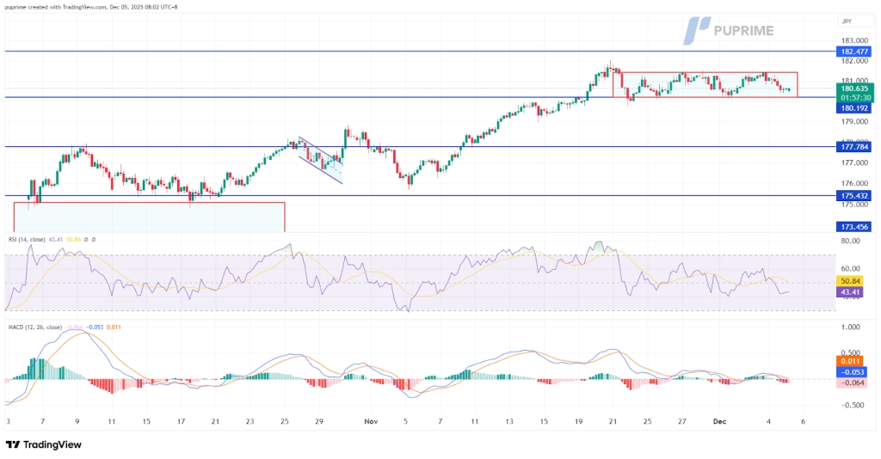Open the JPY currency selector
The height and width of the screenshot is (459, 881).
pyautogui.click(x=847, y=21)
